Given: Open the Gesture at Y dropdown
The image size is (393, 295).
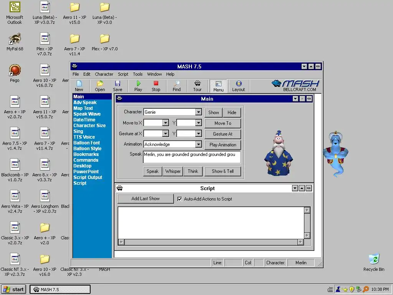Looking at the screenshot, I should tap(198, 133).
